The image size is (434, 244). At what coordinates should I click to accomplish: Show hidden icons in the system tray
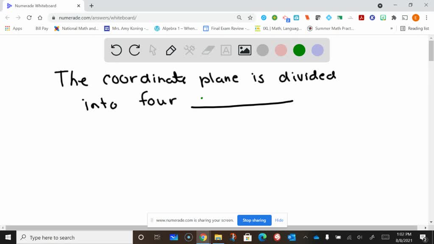point(305,237)
